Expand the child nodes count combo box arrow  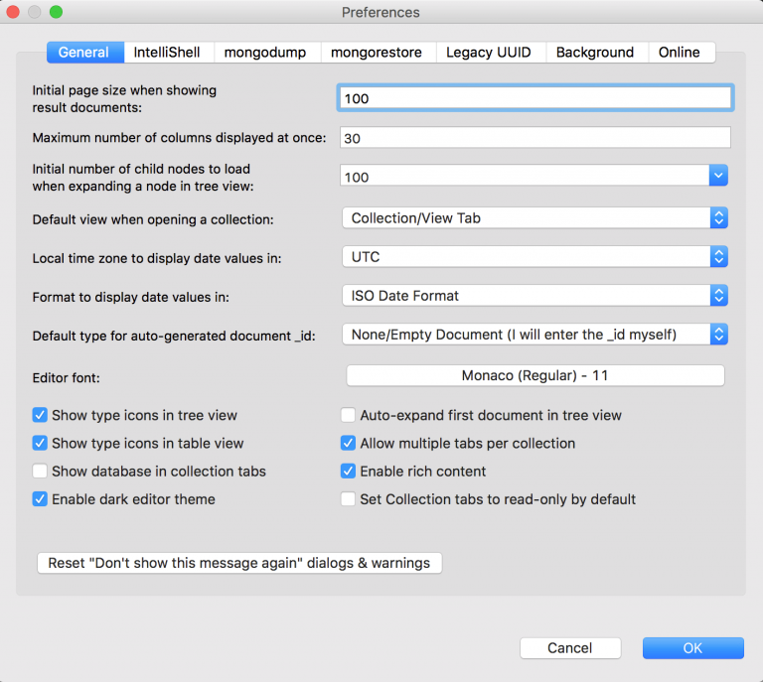718,176
